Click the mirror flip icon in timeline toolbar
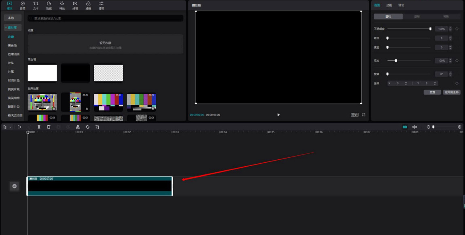465x235 pixels. (78, 127)
